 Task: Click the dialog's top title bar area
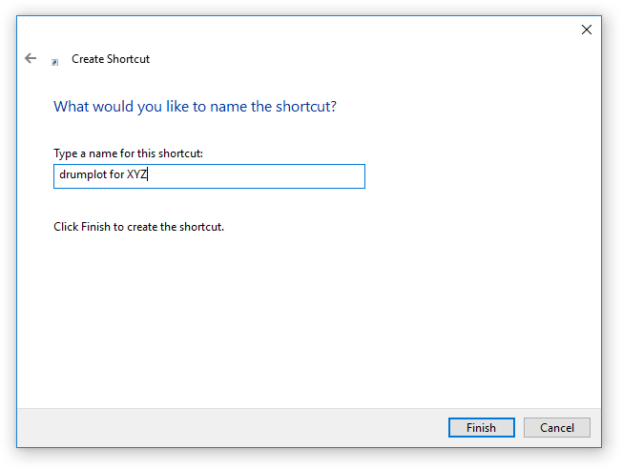click(x=294, y=30)
